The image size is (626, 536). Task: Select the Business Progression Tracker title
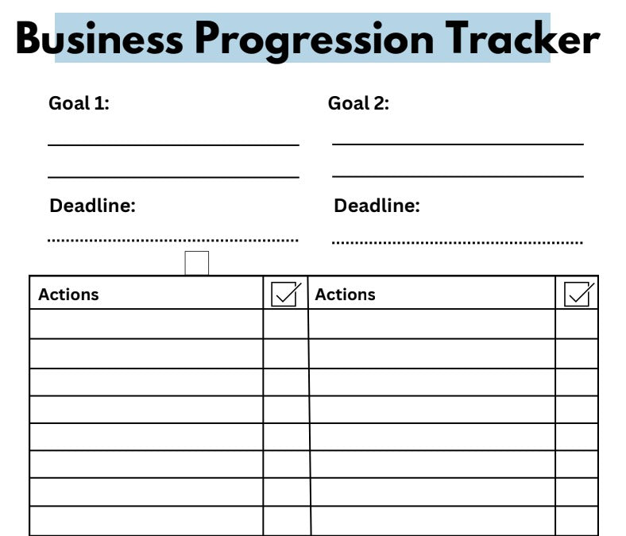click(x=307, y=38)
